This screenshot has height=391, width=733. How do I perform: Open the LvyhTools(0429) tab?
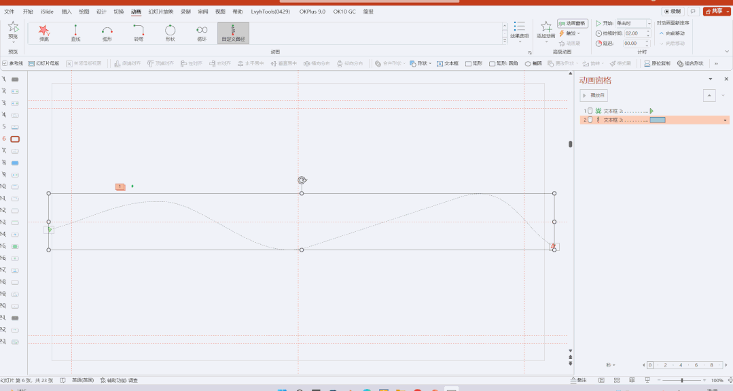270,12
